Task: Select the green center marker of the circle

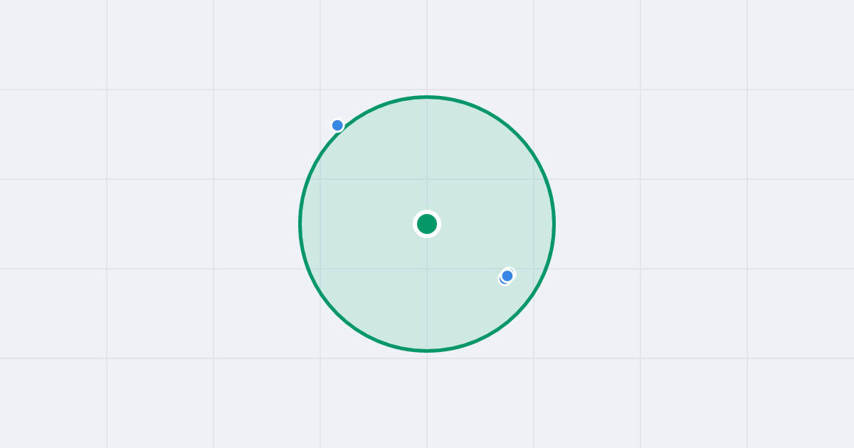Action: coord(427,224)
